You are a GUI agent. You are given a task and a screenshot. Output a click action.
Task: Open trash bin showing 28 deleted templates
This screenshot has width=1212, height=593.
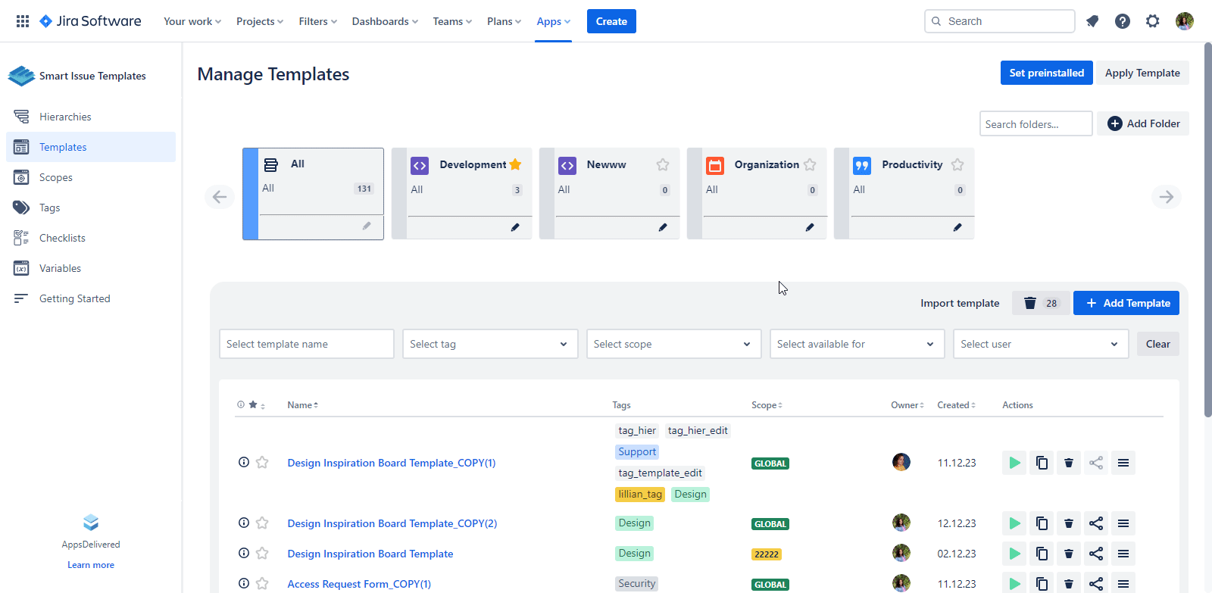[x=1041, y=303]
